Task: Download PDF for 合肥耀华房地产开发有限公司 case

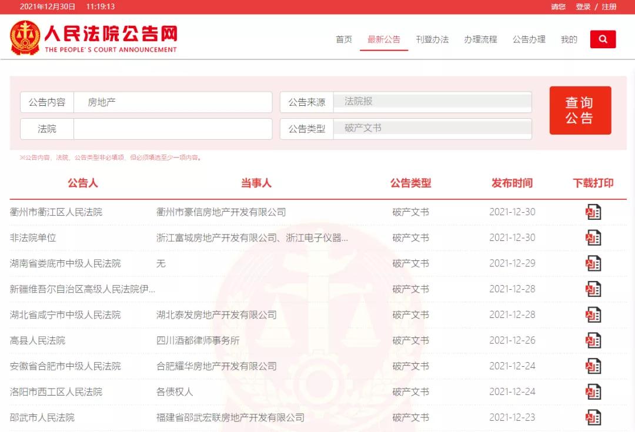Action: 593,366
